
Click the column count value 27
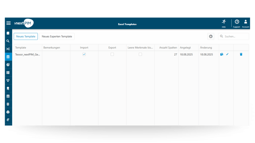click(x=175, y=54)
